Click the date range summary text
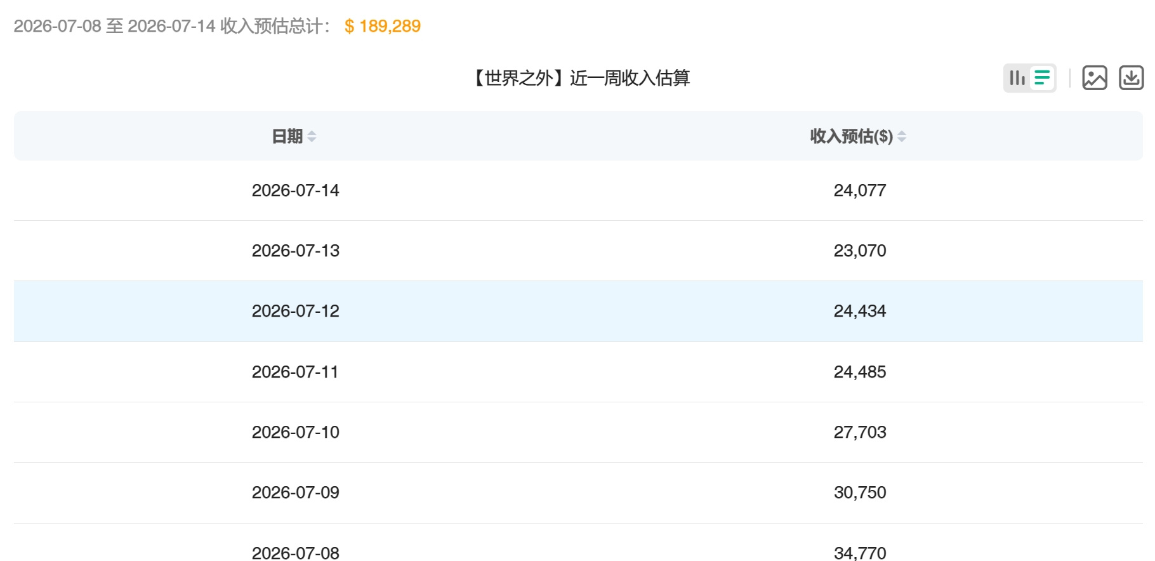 tap(172, 26)
